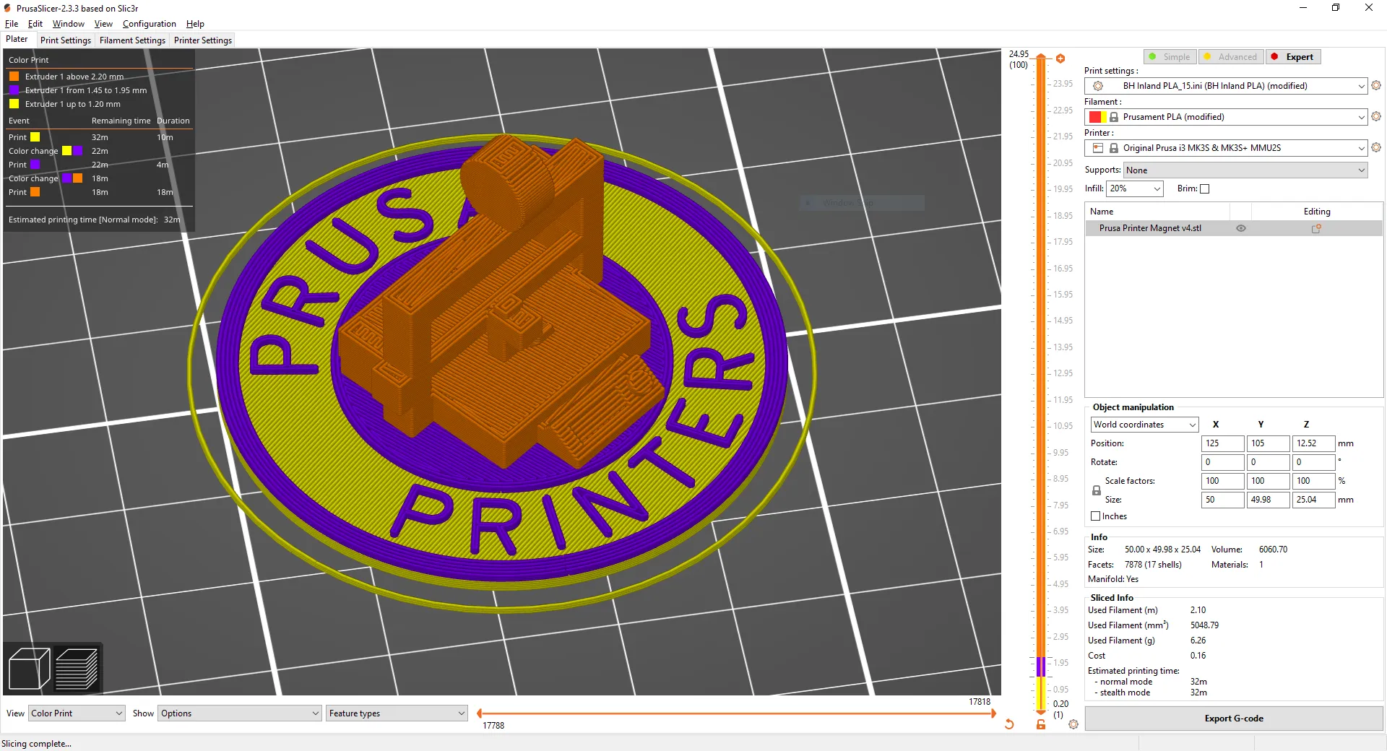Enable the Inches checkbox
This screenshot has width=1387, height=751.
1094,516
